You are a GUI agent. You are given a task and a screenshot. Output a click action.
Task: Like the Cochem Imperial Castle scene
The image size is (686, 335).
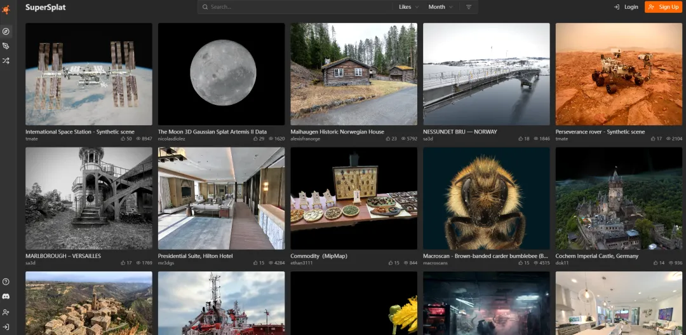[x=656, y=263]
